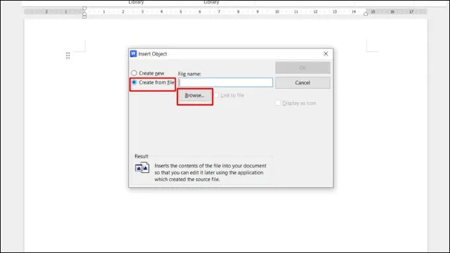Select the Create new radio button
Image resolution: width=450 pixels, height=253 pixels.
tap(134, 74)
